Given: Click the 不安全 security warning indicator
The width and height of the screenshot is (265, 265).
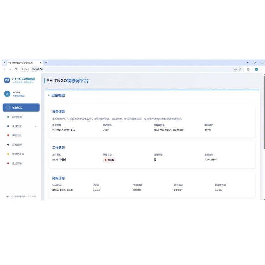Looking at the screenshot, I should 26,69.
